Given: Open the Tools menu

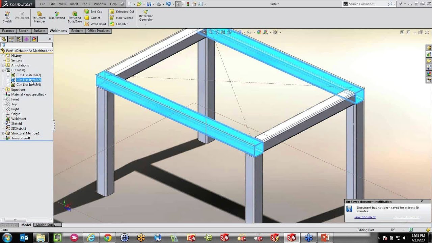Looking at the screenshot, I should pos(86,4).
